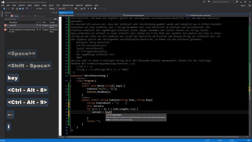
Task: Open the editor zoom level dropdown
Action: point(63,137)
